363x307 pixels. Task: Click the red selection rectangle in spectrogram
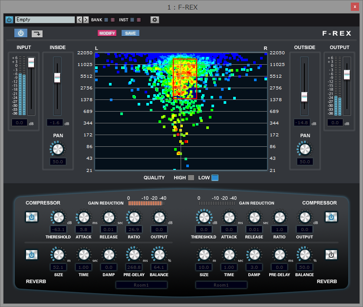click(185, 79)
